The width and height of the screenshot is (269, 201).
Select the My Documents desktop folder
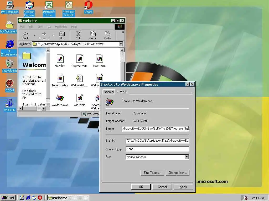coord(9,27)
